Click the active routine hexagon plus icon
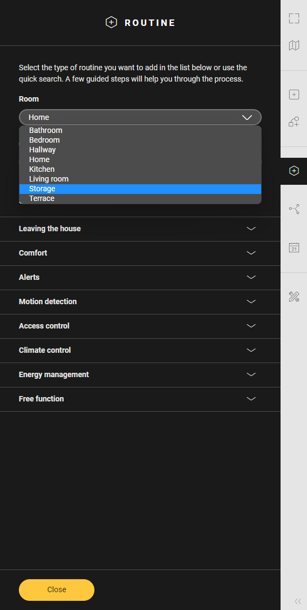Screen dimensions: 307x610 point(294,171)
